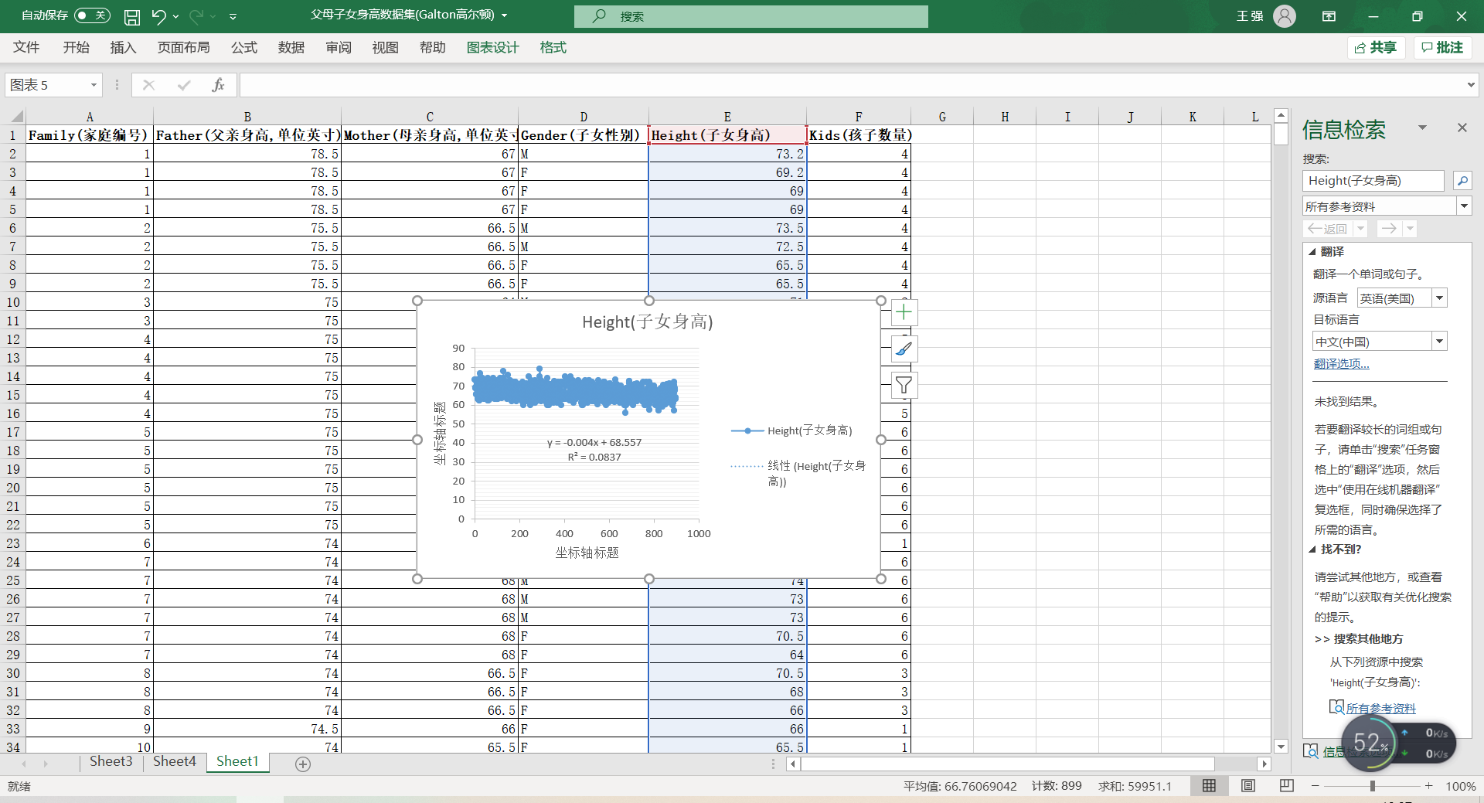
Task: Open the 格式 ribbon tab
Action: click(x=553, y=48)
